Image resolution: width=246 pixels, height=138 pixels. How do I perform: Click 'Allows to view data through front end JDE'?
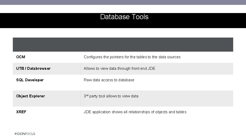tap(119, 68)
